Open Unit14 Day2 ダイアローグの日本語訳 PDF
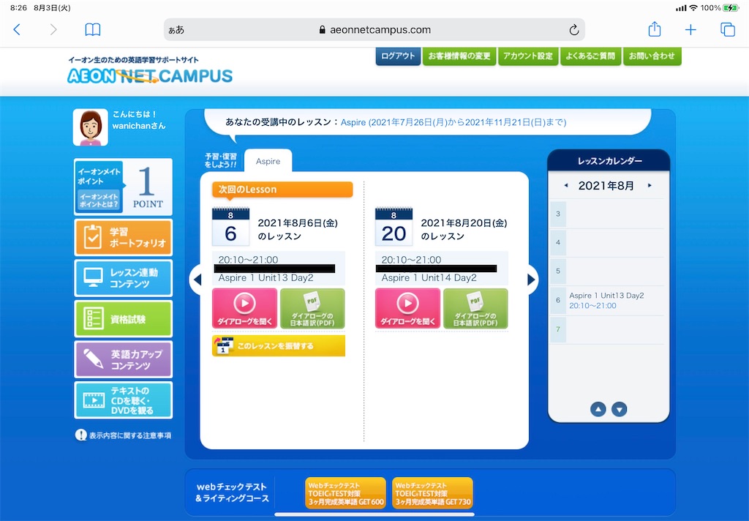This screenshot has height=521, width=749. click(475, 308)
